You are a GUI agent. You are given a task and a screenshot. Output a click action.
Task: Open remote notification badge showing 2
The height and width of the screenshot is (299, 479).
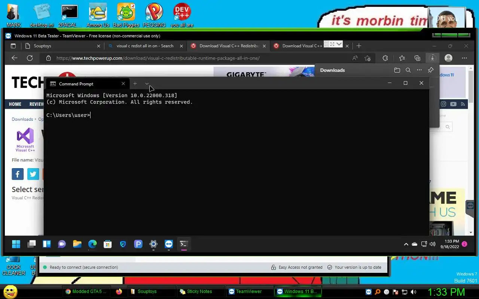[x=464, y=244]
